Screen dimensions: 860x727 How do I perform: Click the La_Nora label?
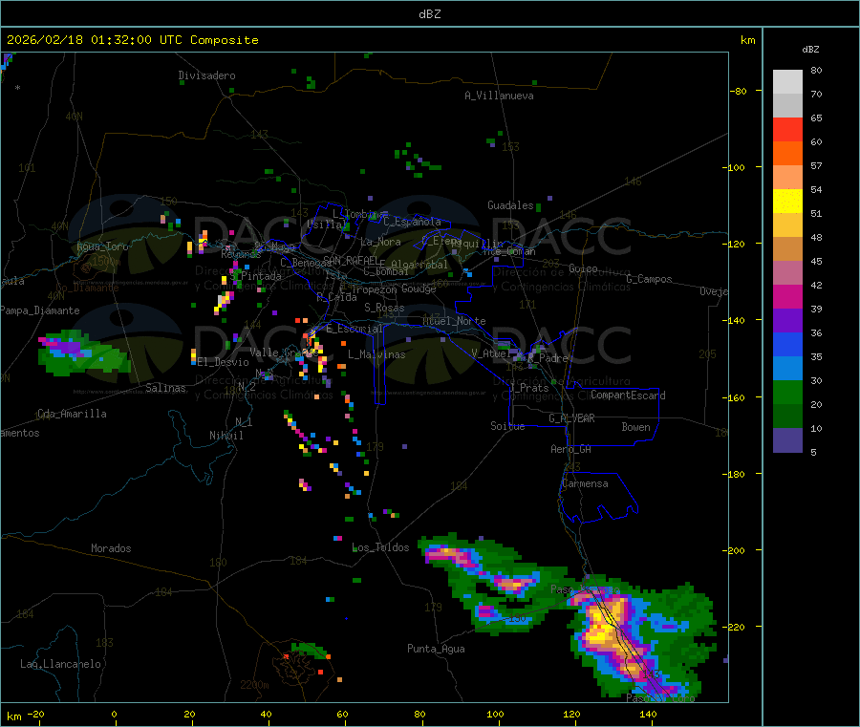(x=380, y=242)
